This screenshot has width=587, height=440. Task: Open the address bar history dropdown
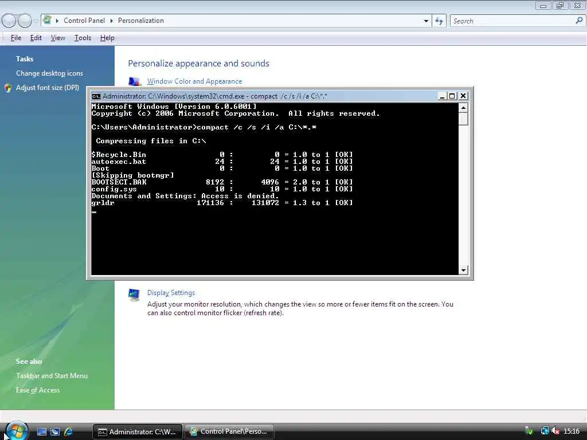coord(426,21)
